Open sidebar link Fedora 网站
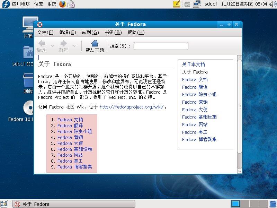 (195, 125)
